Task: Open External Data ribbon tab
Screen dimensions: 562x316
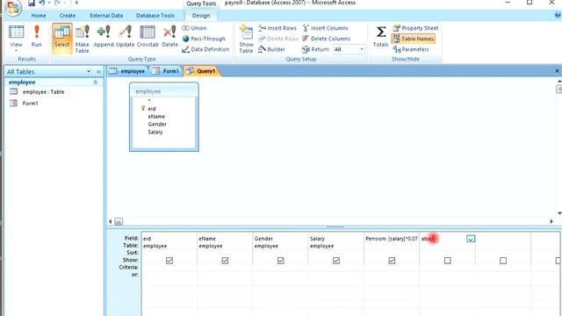Action: pyautogui.click(x=106, y=16)
